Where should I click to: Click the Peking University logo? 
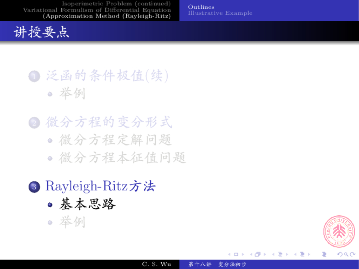pyautogui.click(x=339, y=231)
